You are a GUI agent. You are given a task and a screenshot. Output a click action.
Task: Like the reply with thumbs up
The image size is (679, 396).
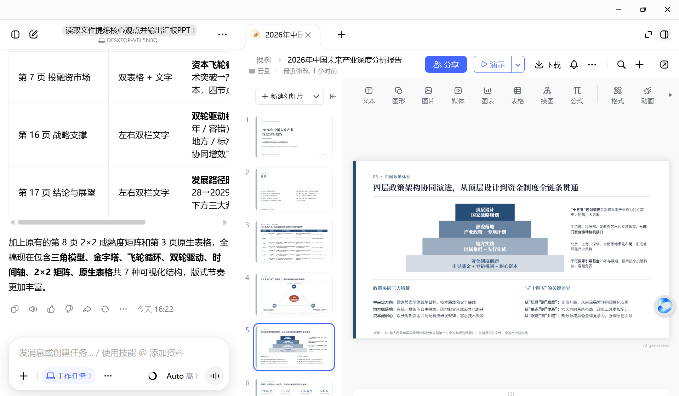click(51, 309)
